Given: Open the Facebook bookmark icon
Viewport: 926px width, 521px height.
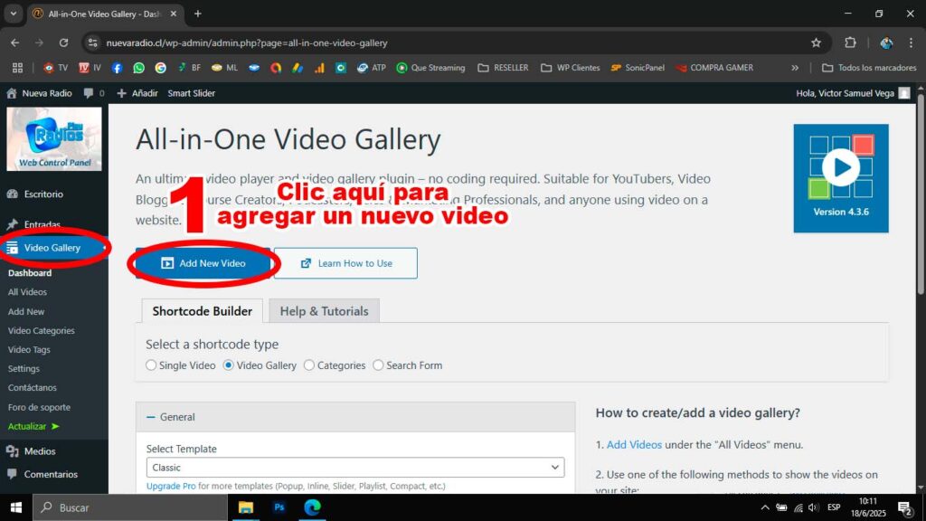Looking at the screenshot, I should pos(117,68).
